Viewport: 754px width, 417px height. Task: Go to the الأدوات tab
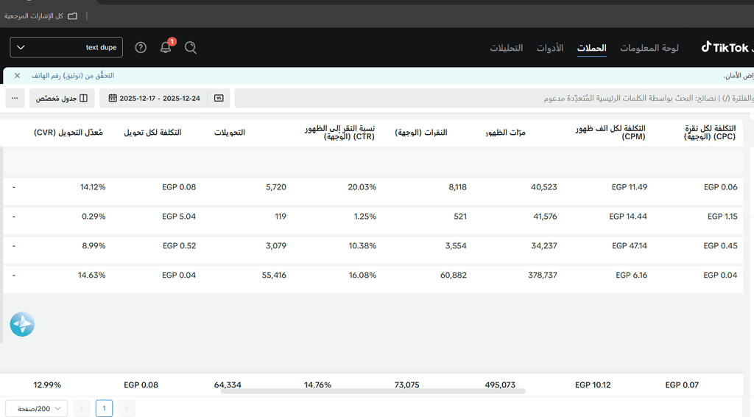click(x=549, y=48)
